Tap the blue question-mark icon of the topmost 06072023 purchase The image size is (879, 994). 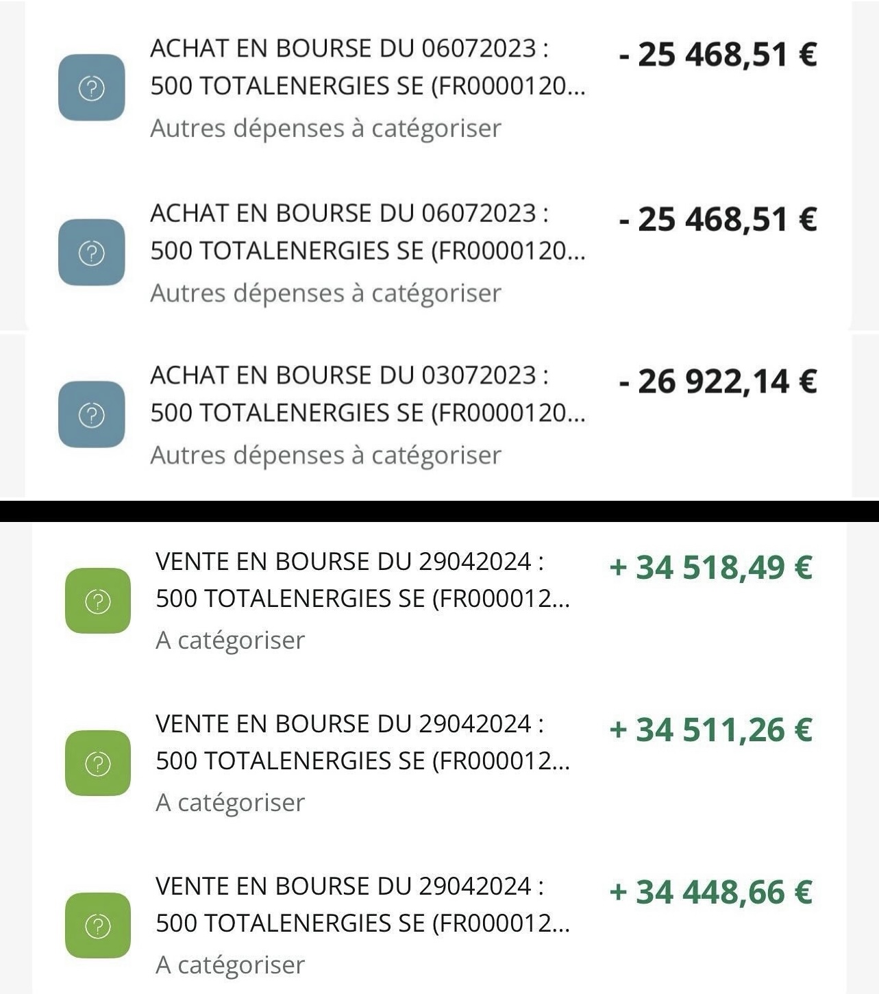(92, 88)
